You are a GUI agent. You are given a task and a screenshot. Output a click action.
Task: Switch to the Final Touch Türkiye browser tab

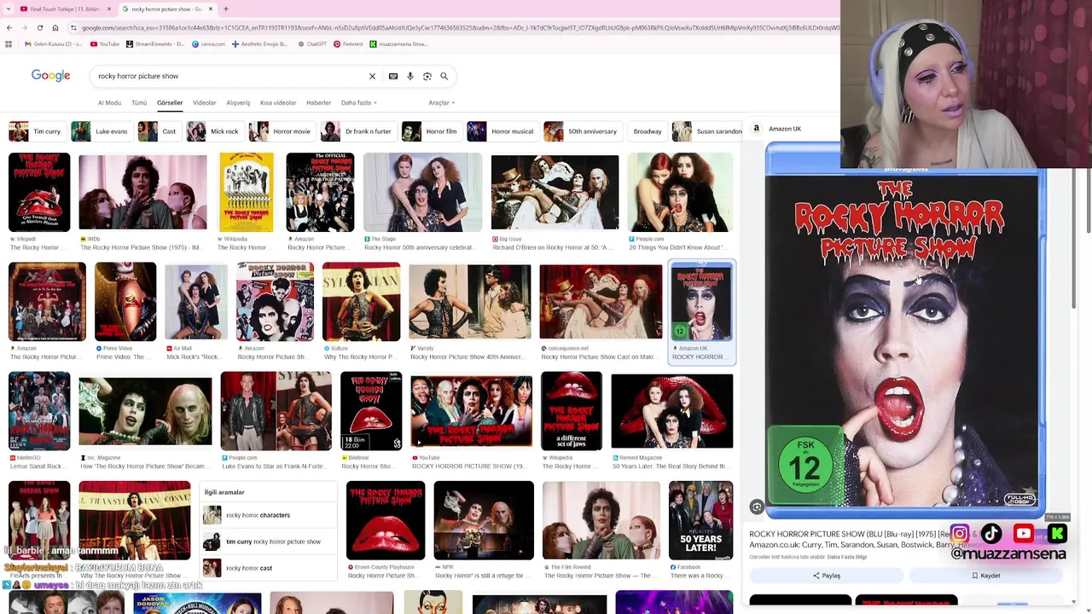[64, 9]
